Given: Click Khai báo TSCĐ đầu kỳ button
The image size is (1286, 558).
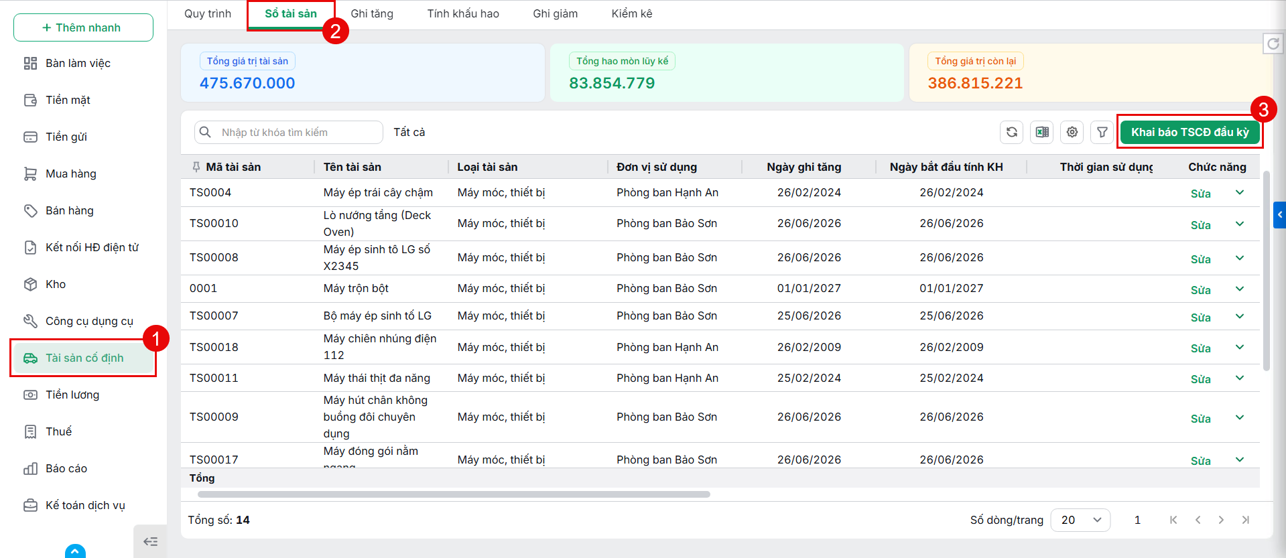Looking at the screenshot, I should pos(1190,132).
